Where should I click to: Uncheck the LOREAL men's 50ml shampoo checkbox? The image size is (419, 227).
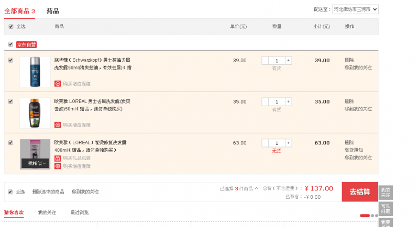pyautogui.click(x=10, y=101)
